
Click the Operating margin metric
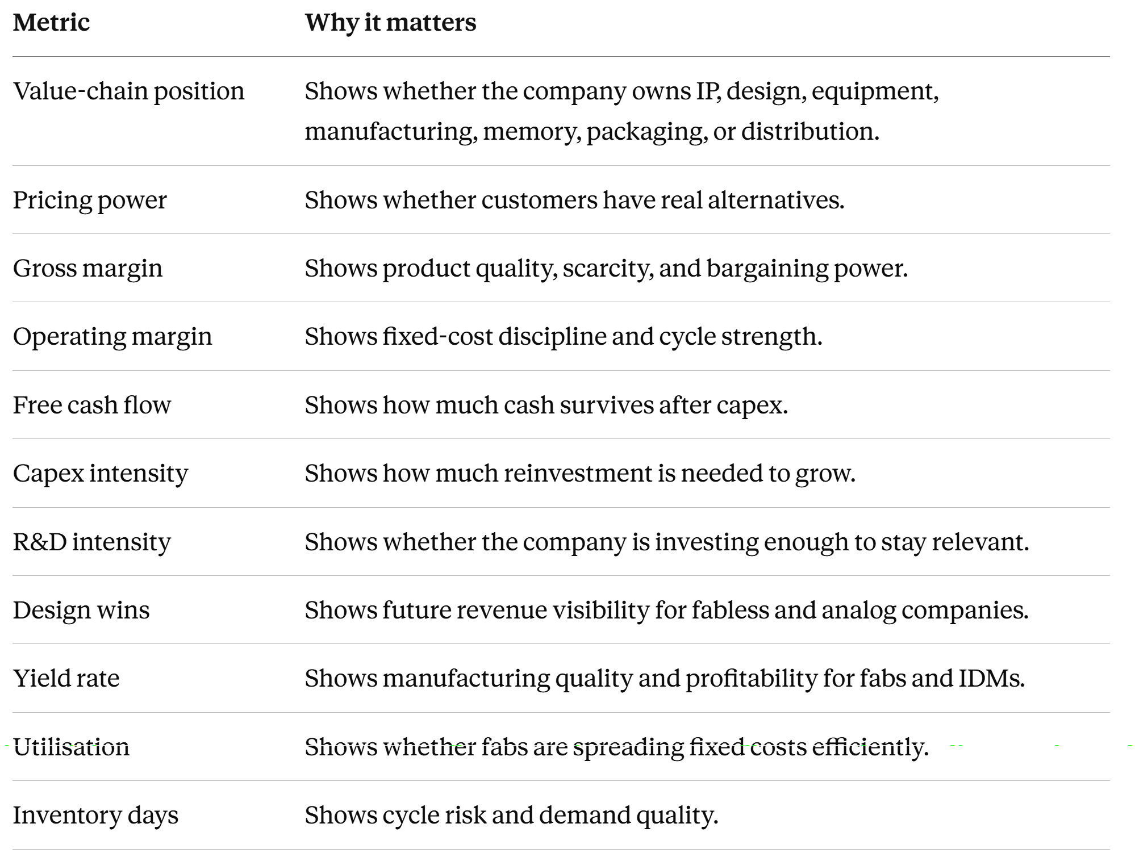coord(112,336)
